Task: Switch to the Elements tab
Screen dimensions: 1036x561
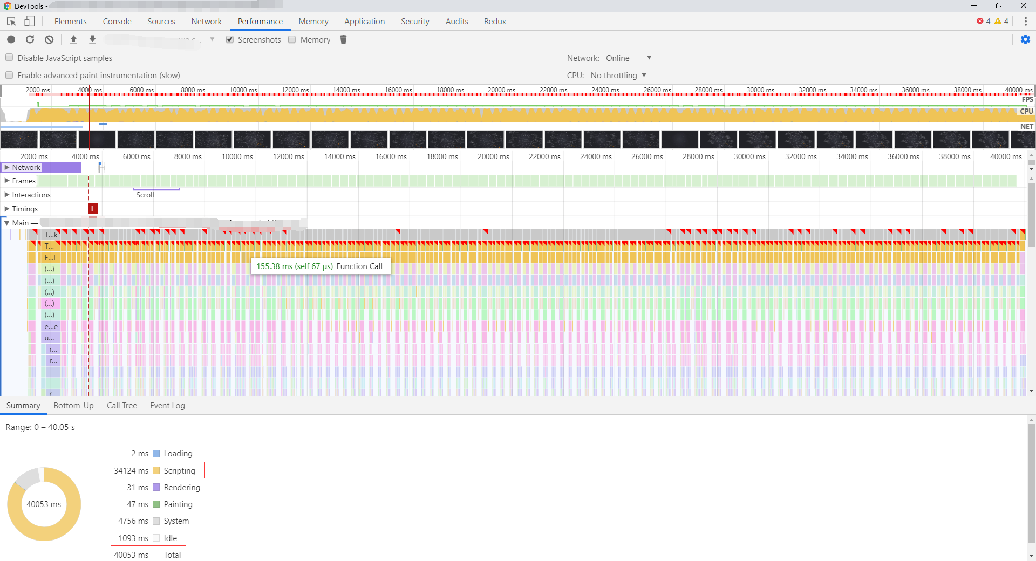Action: click(x=70, y=22)
